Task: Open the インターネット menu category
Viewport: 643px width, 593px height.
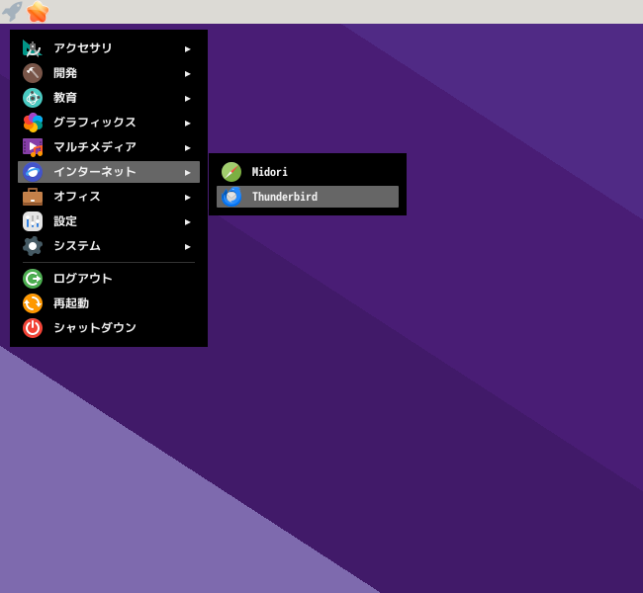Action: [109, 172]
